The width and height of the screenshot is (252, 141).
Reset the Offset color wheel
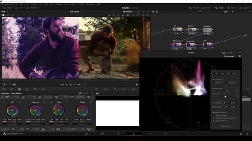pos(91,102)
